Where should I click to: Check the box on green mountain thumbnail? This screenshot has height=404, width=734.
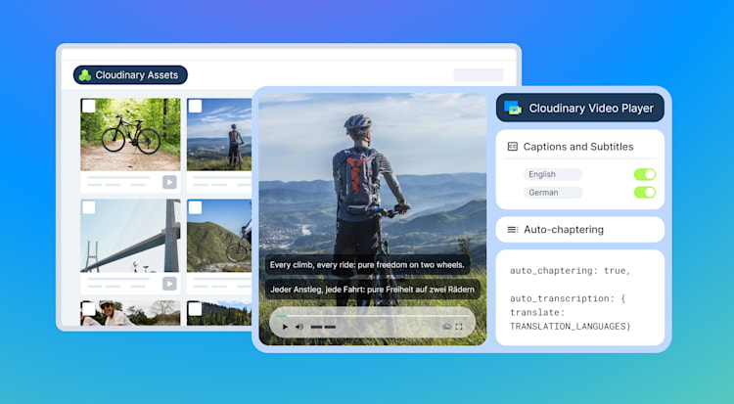195,207
